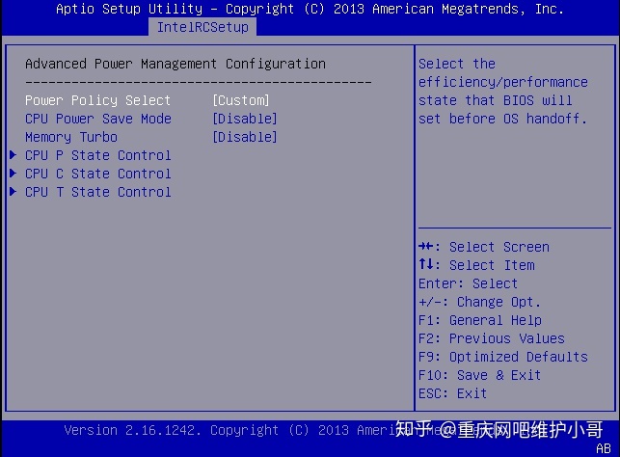The height and width of the screenshot is (457, 620).
Task: Click the '+/-: Change Opt.' help line
Action: coord(479,302)
